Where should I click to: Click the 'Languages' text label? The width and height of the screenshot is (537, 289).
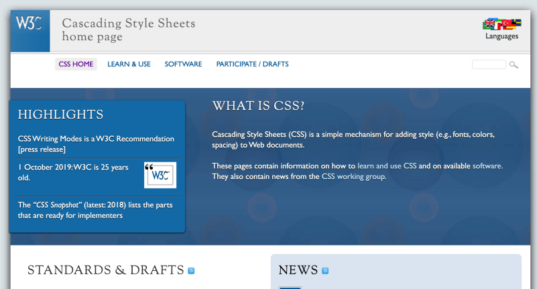(x=501, y=36)
